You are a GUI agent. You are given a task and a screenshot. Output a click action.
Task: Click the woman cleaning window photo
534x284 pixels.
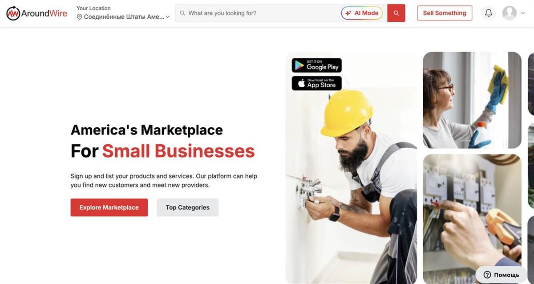point(472,100)
